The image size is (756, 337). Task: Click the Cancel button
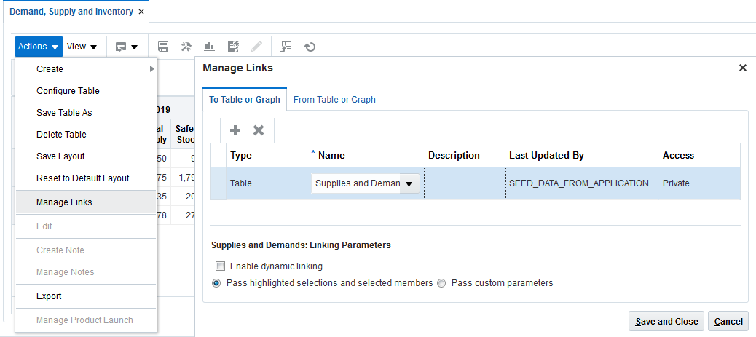pyautogui.click(x=728, y=321)
